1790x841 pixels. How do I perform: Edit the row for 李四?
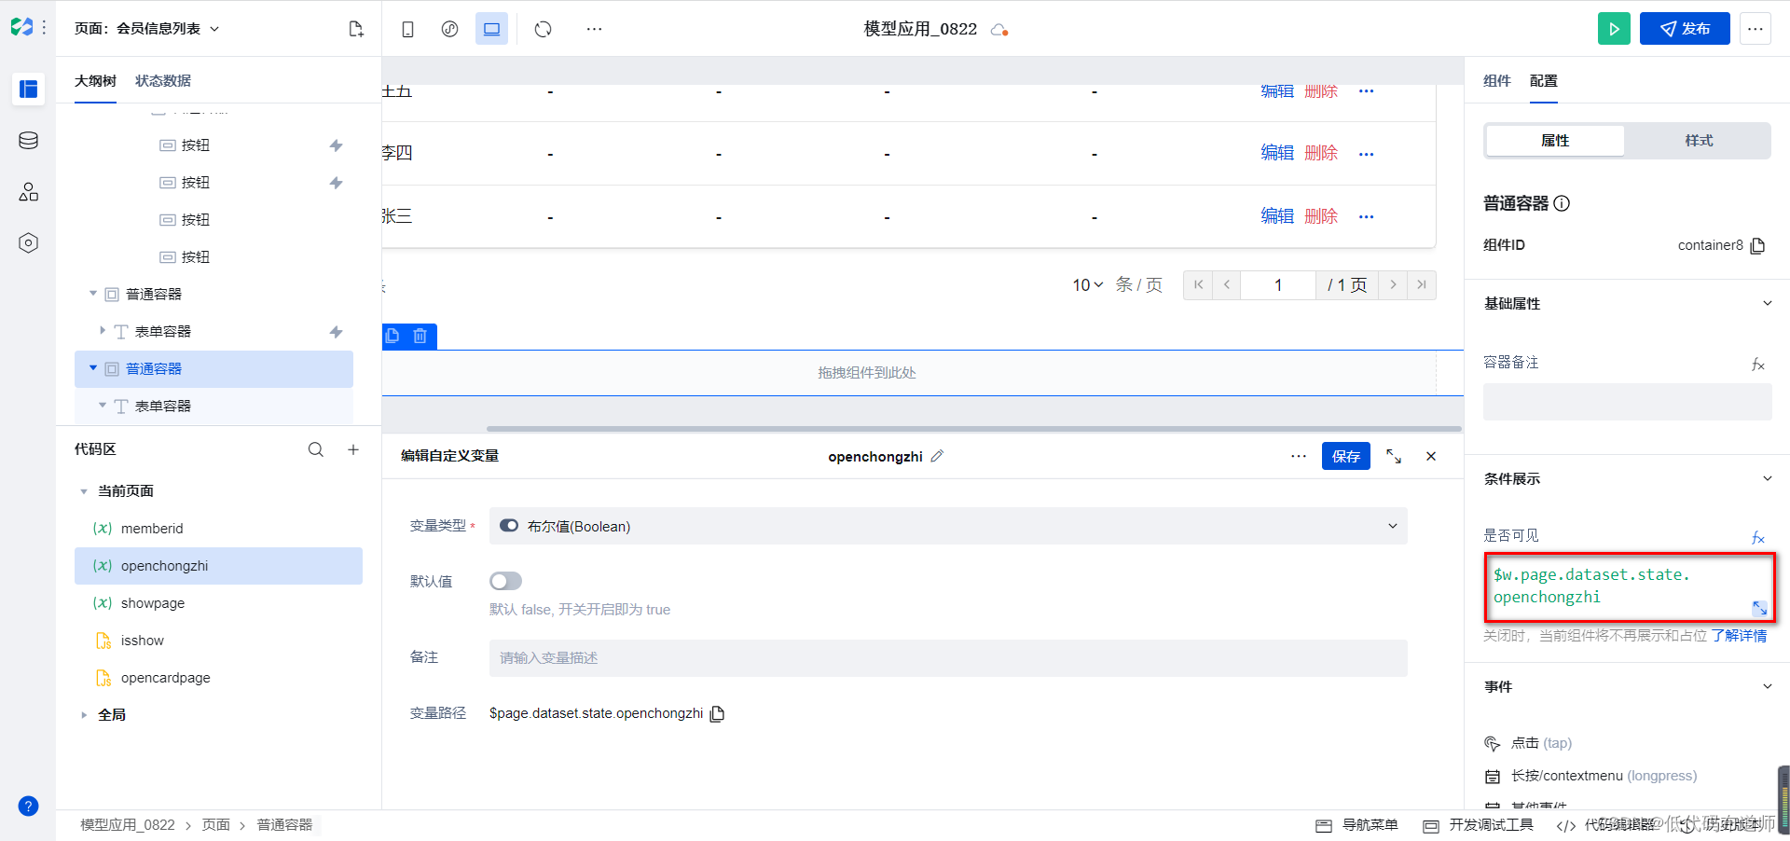(1277, 153)
